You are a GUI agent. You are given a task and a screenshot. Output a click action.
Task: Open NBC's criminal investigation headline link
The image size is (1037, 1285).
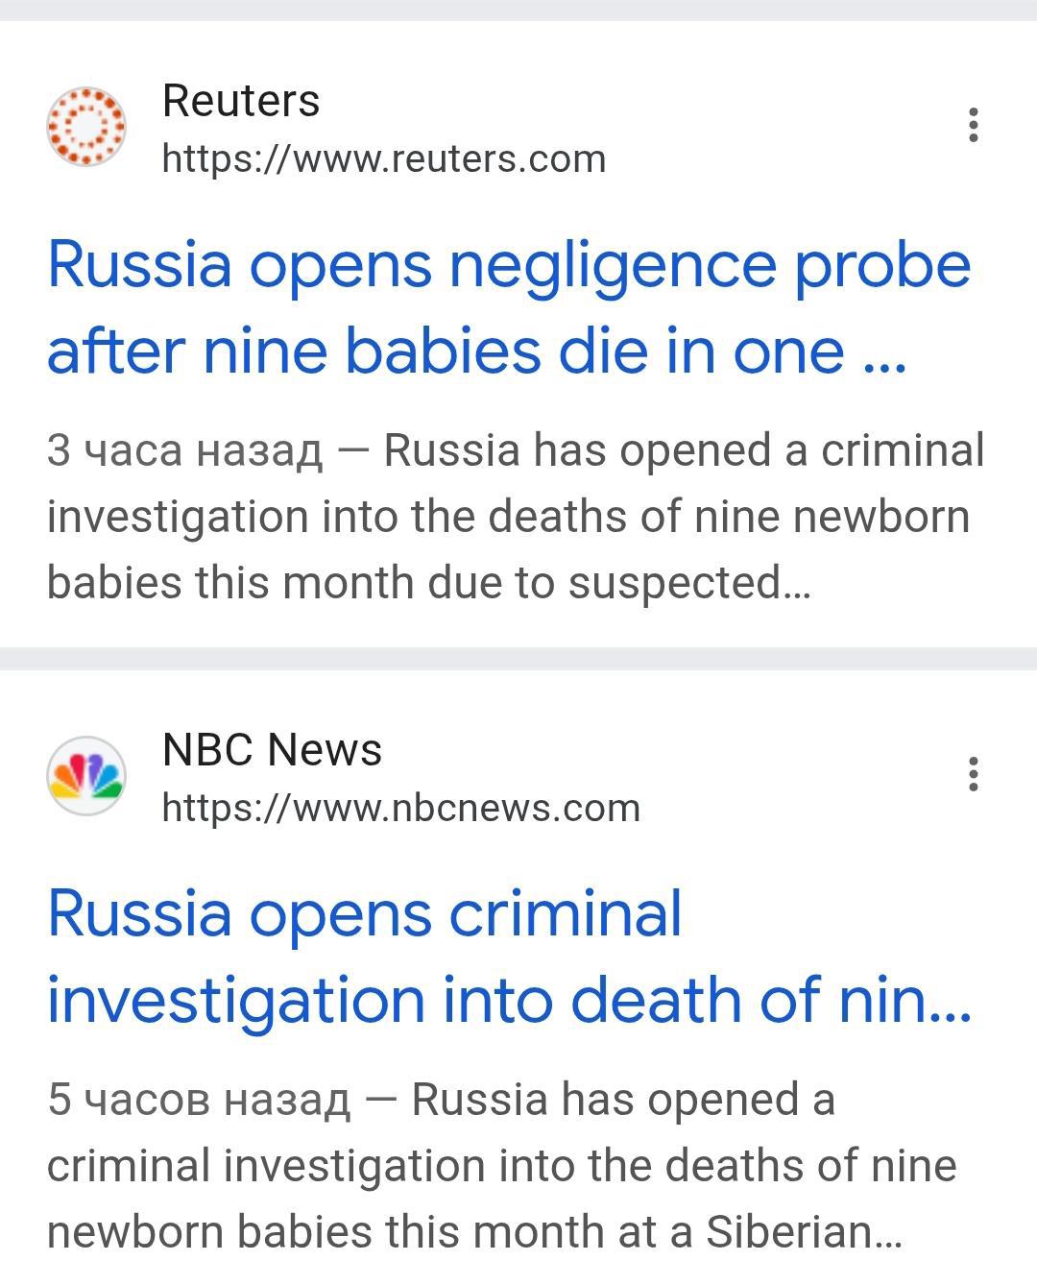tap(365, 914)
